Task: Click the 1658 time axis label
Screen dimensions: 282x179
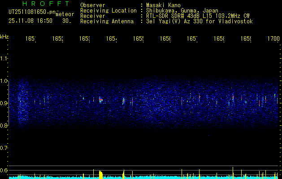Action: point(219,38)
